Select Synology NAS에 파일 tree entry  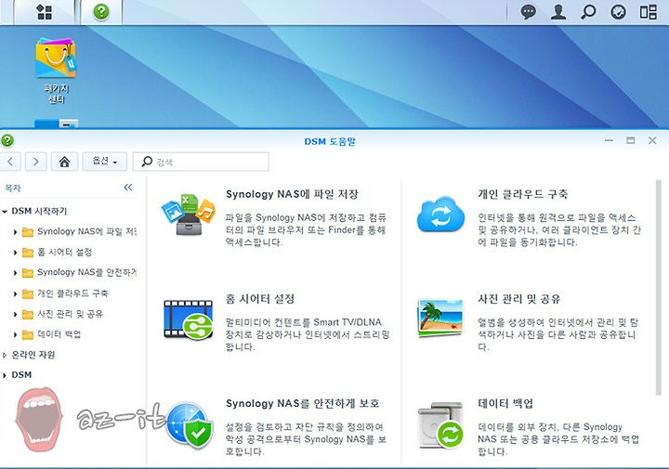tap(86, 231)
